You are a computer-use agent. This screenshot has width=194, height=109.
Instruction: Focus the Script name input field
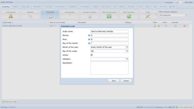point(109,31)
